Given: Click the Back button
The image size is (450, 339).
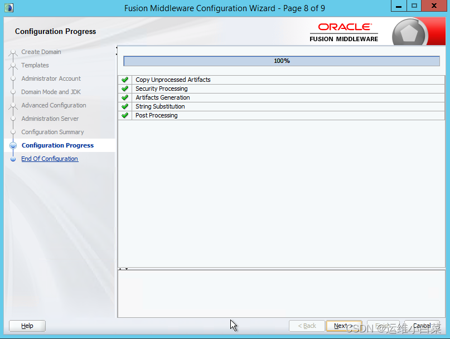Looking at the screenshot, I should point(307,326).
